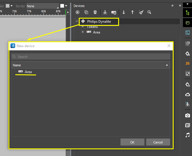Viewport: 192px width, 156px height.
Task: Select Philips Dynalite driver in tree
Action: [99, 22]
